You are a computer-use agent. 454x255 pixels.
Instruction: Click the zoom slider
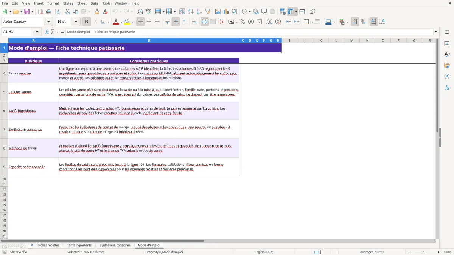pyautogui.click(x=423, y=252)
